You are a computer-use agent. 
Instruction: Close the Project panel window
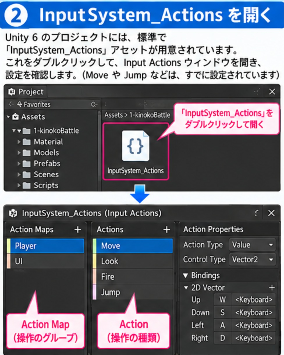(272, 92)
